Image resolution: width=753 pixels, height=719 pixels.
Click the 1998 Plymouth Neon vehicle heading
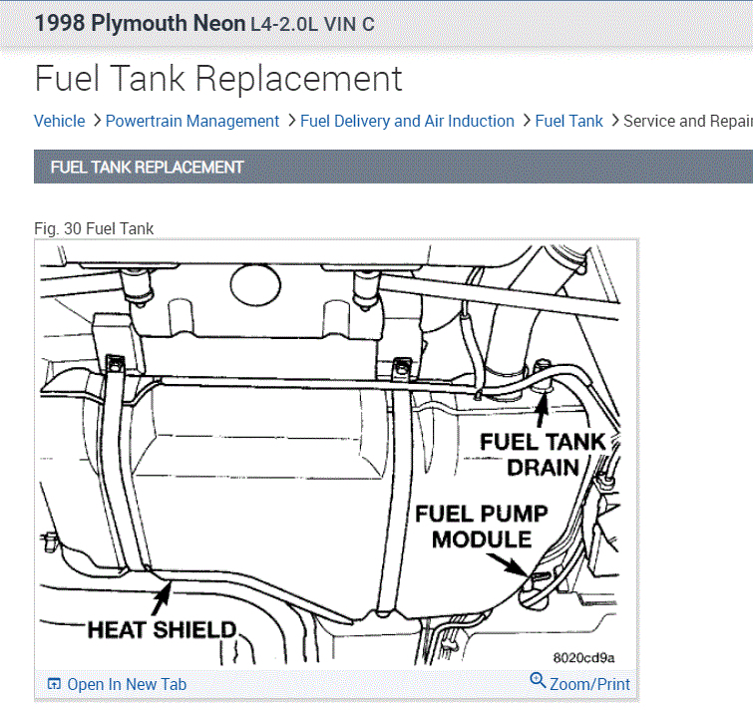click(140, 23)
